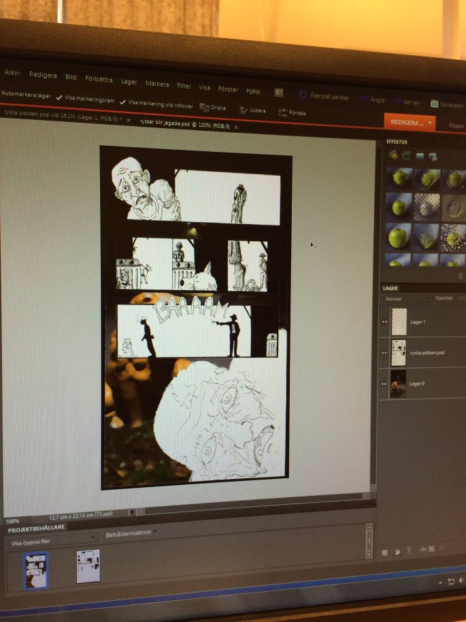Image resolution: width=466 pixels, height=622 pixels.
Task: Click the orange REDIGERA button
Action: tap(409, 123)
